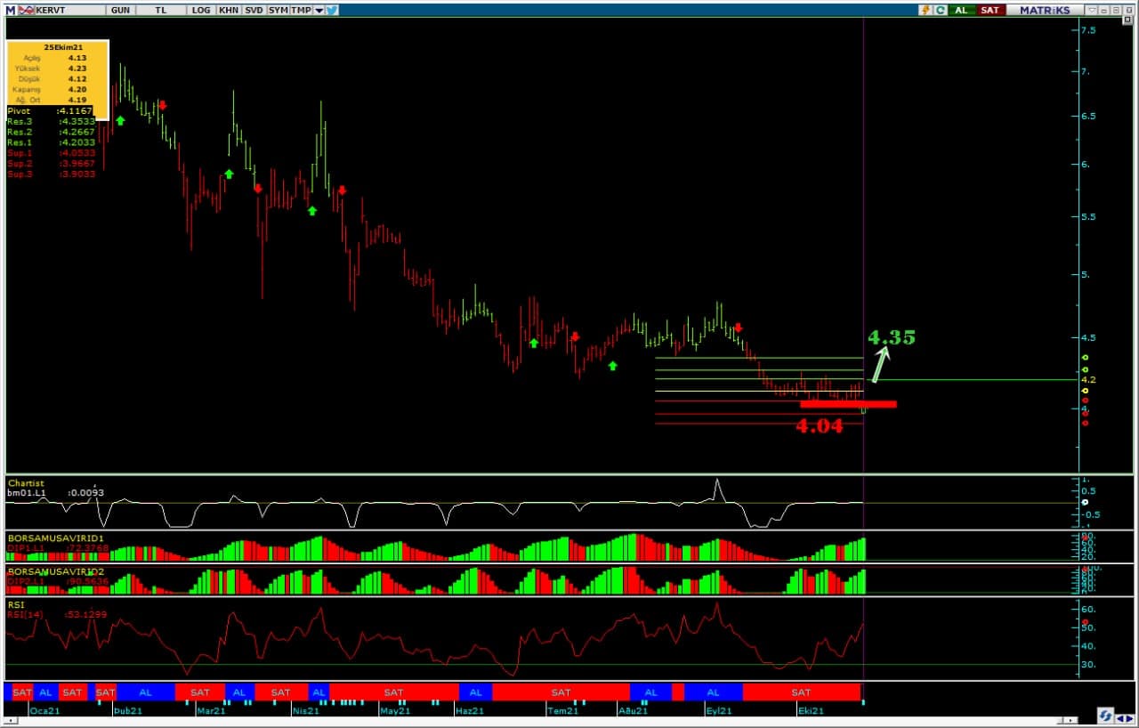Switch the TL currency button
This screenshot has height=728, width=1139.
coord(160,10)
